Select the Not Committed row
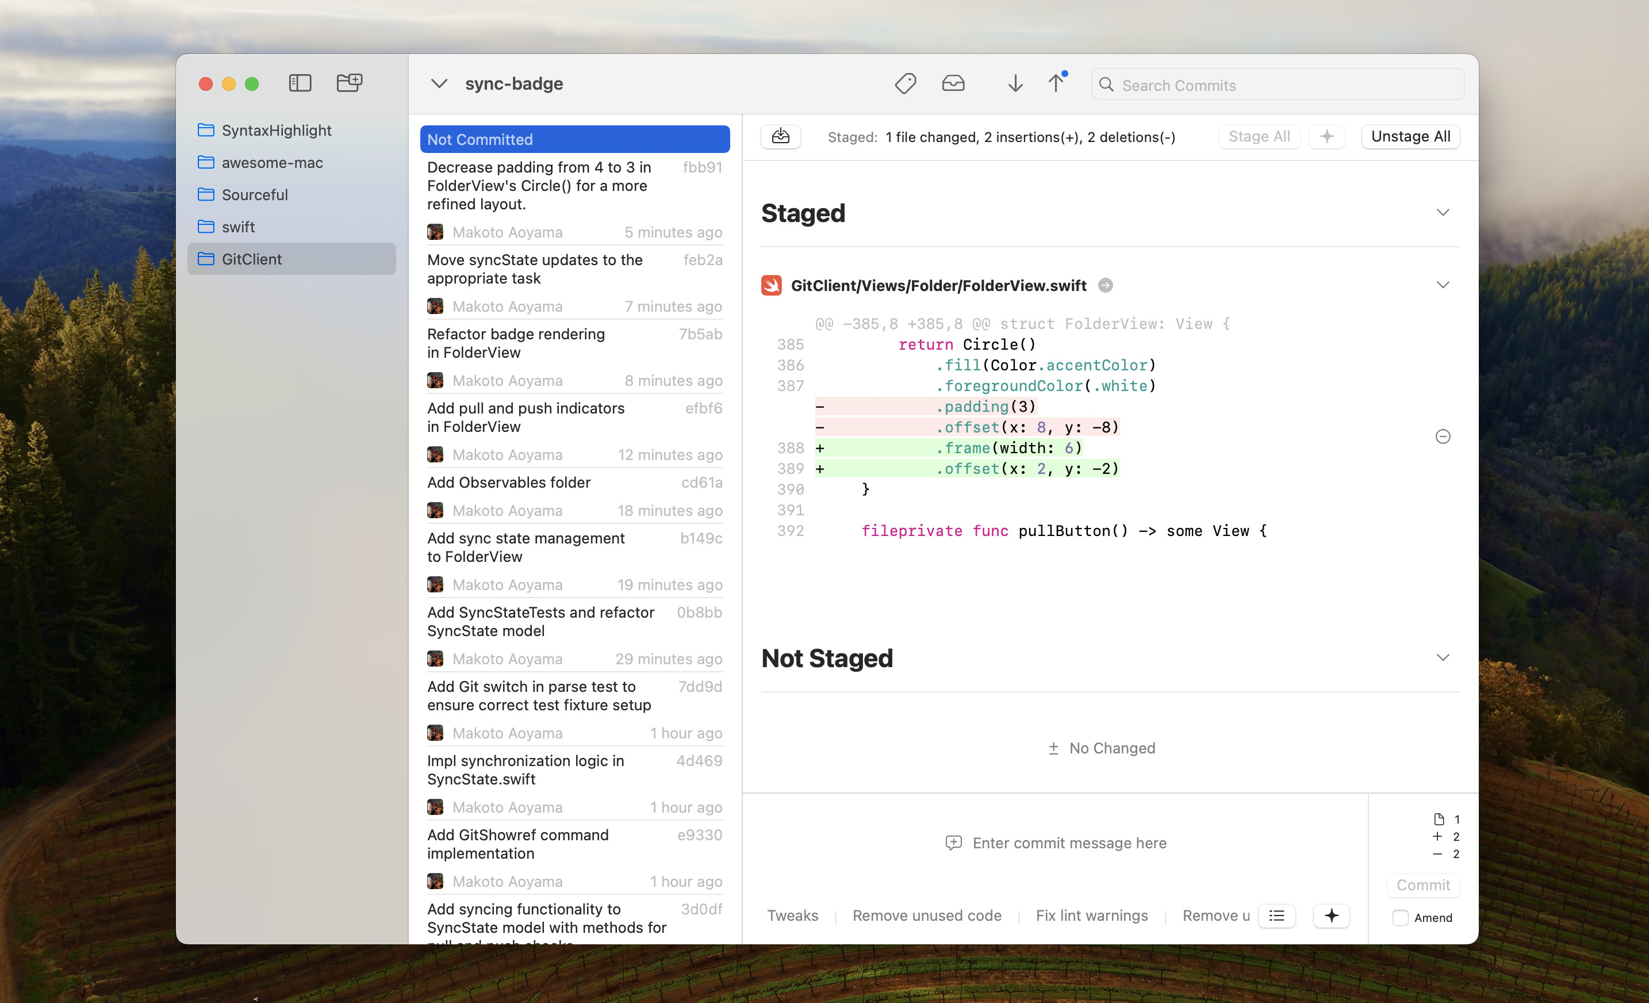 (575, 139)
